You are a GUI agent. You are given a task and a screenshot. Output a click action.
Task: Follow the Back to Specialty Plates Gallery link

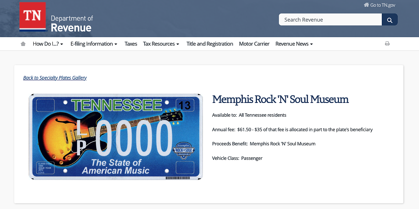tap(55, 78)
